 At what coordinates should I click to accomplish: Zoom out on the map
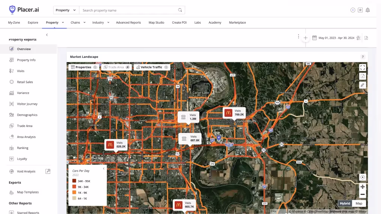[363, 194]
